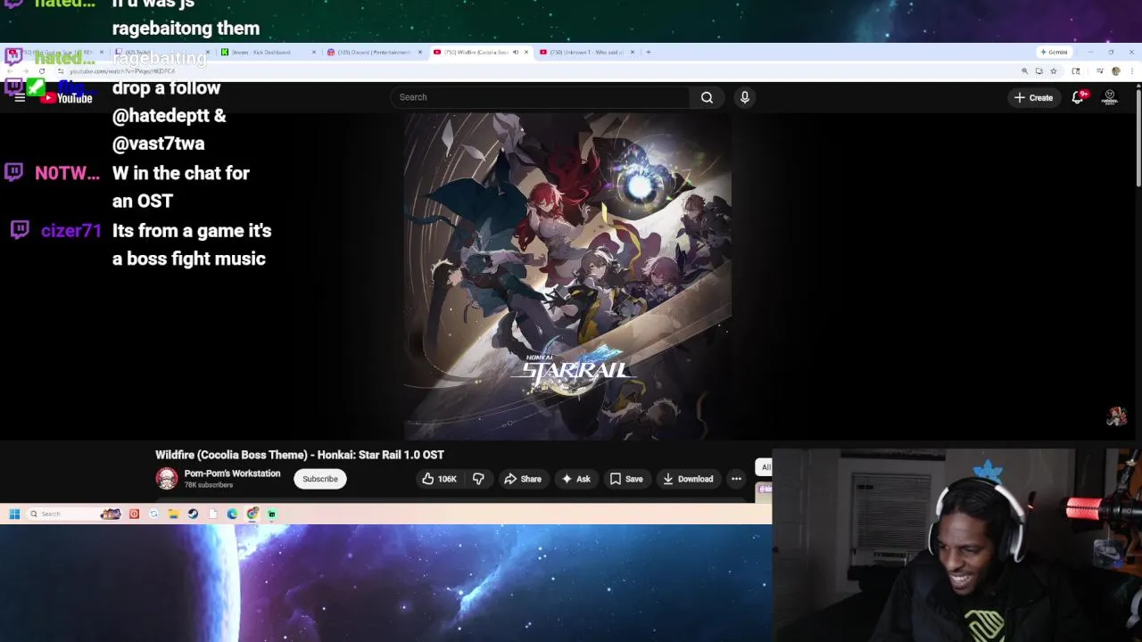Open Chrome three-dot menu
This screenshot has width=1142, height=642.
[1130, 71]
